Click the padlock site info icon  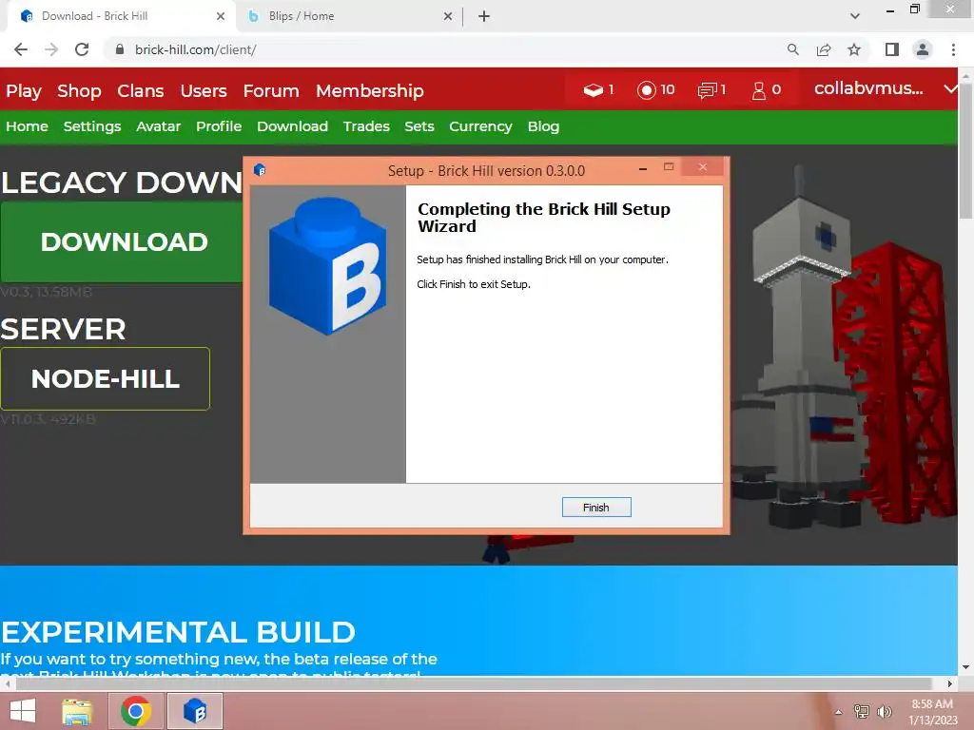coord(120,49)
